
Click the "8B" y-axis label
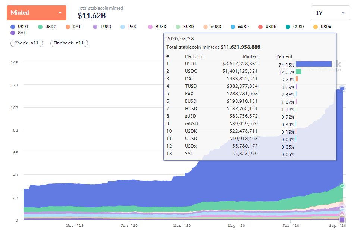coord(15,130)
